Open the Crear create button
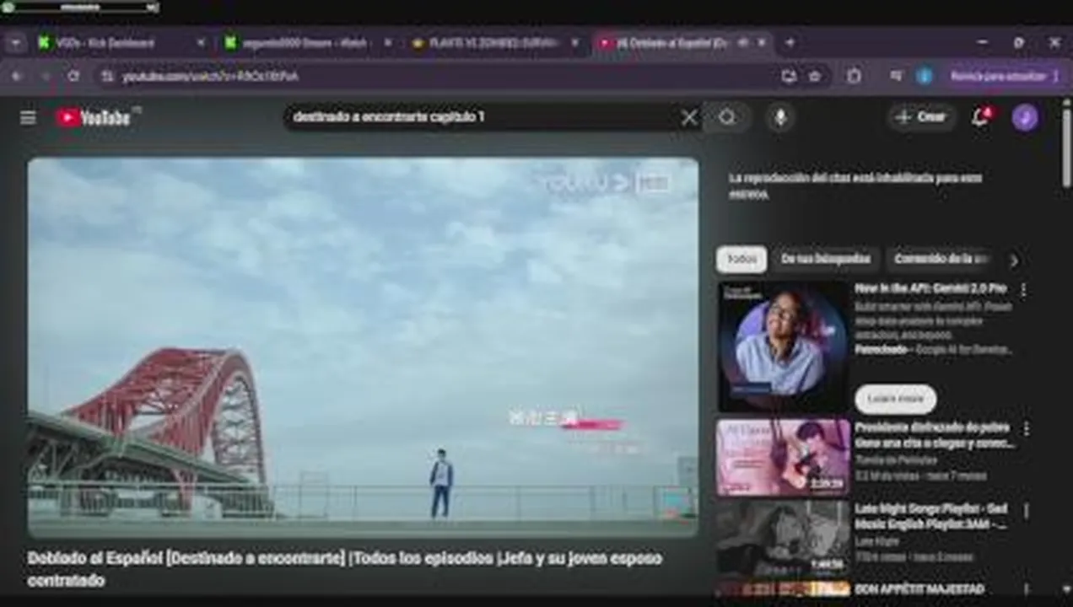This screenshot has height=607, width=1073. click(920, 117)
